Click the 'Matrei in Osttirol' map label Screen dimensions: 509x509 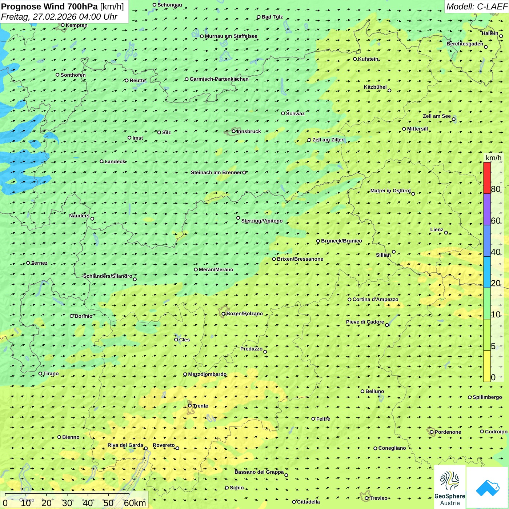coord(390,191)
